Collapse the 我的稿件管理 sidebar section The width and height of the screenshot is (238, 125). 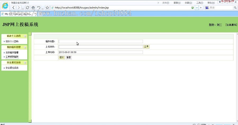click(25, 47)
